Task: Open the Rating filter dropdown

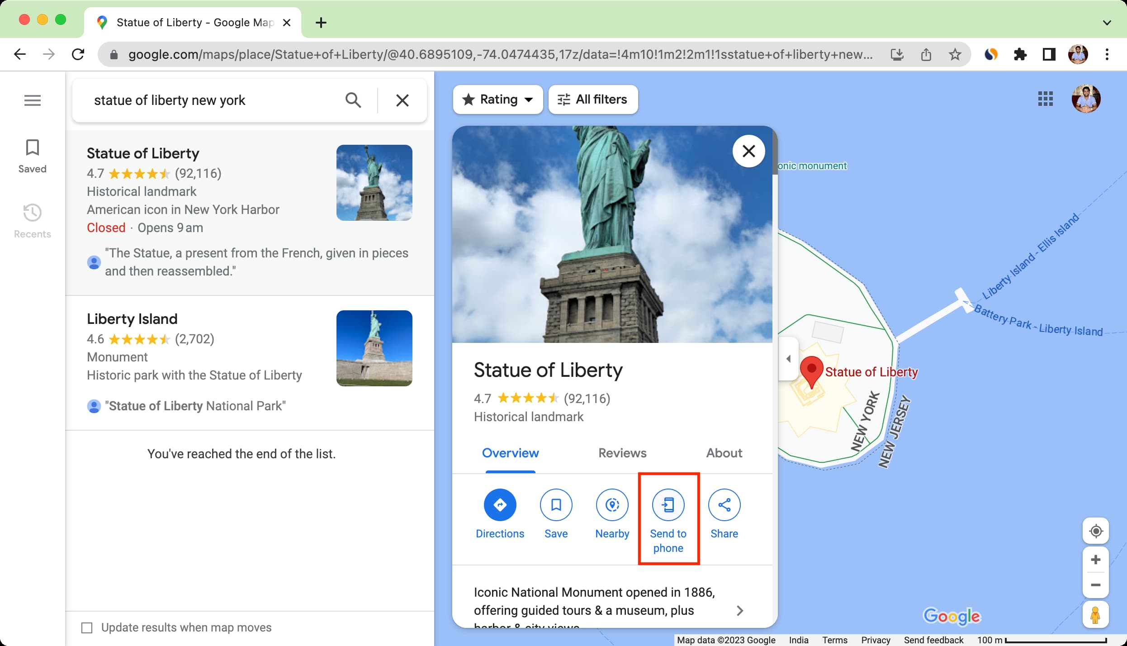Action: tap(497, 100)
